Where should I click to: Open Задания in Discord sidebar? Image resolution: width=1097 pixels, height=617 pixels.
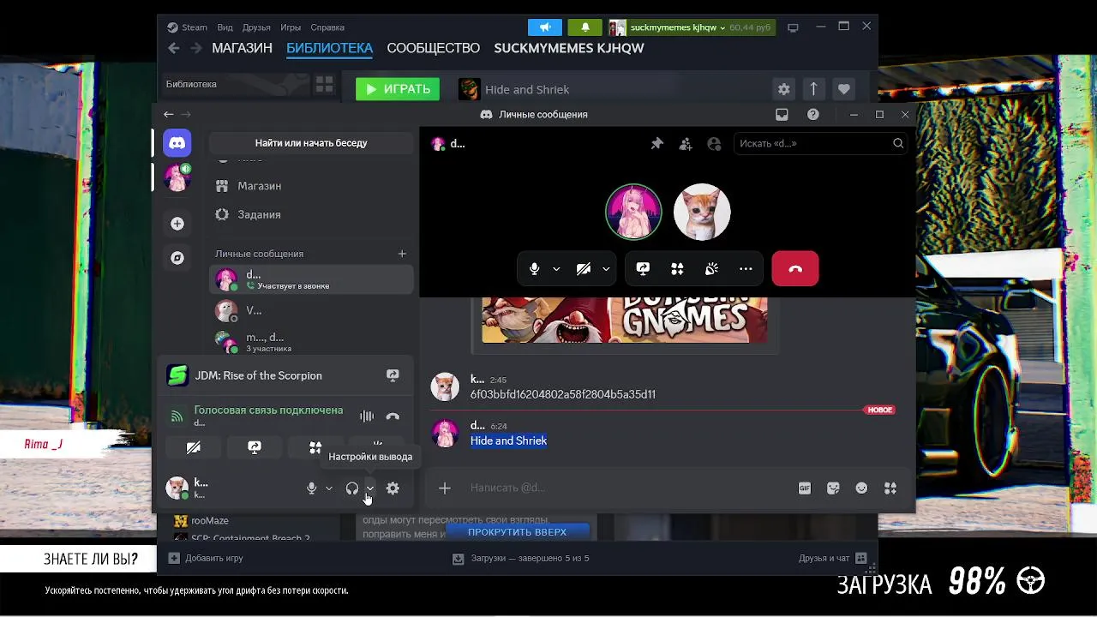click(311, 214)
